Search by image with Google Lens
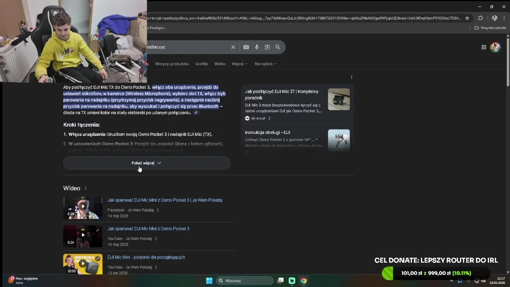Image resolution: width=510 pixels, height=287 pixels. click(267, 47)
